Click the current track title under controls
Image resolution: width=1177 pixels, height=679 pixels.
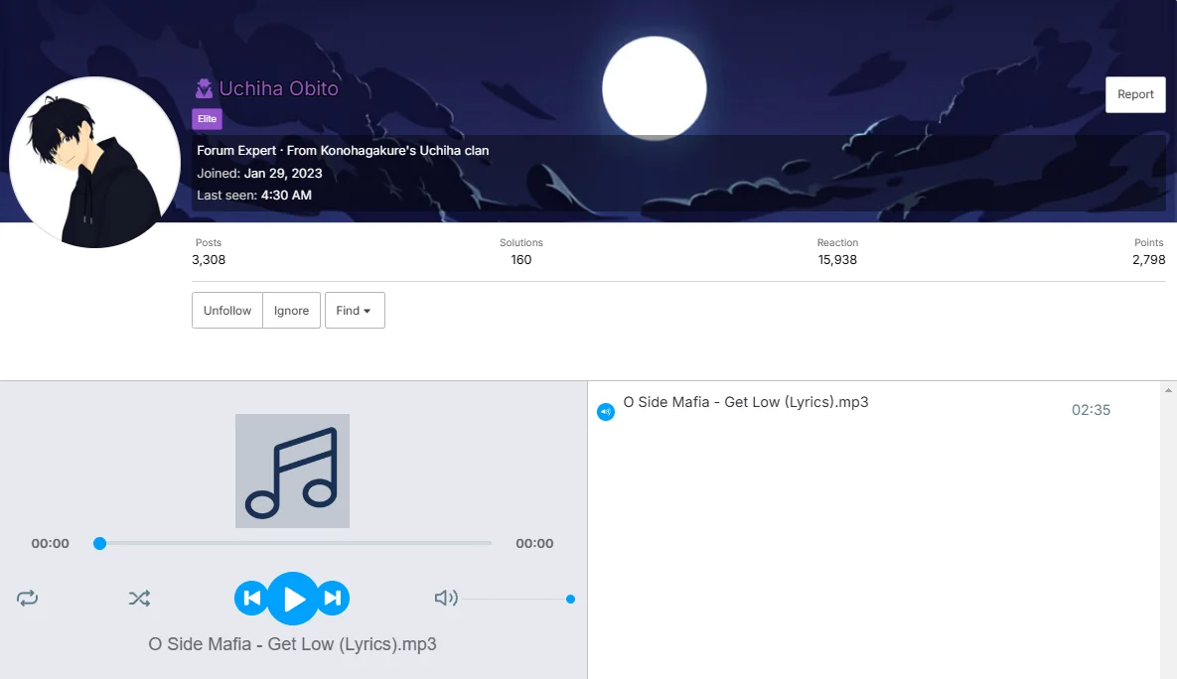click(293, 643)
